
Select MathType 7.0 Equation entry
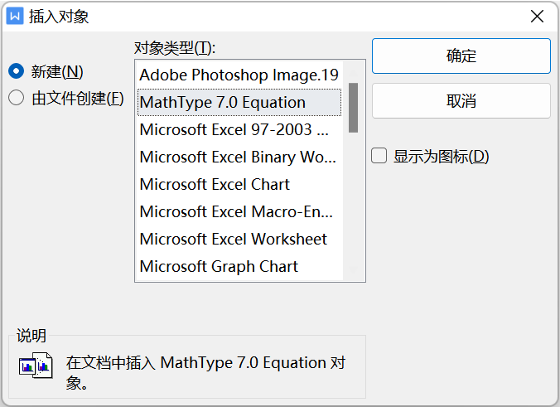tap(239, 102)
